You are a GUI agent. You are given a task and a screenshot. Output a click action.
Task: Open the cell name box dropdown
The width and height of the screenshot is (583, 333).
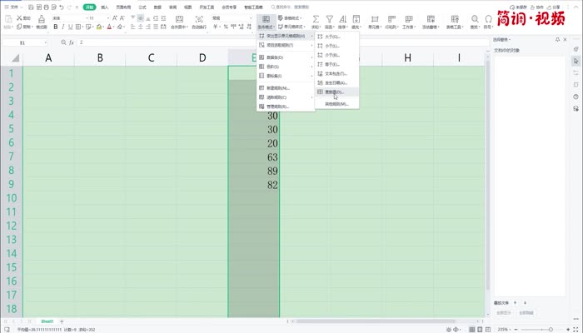(47, 42)
